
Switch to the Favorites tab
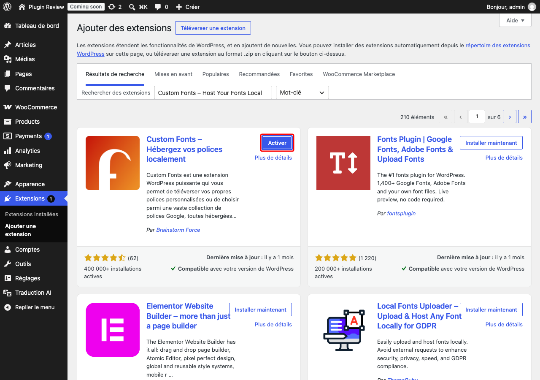pos(301,74)
